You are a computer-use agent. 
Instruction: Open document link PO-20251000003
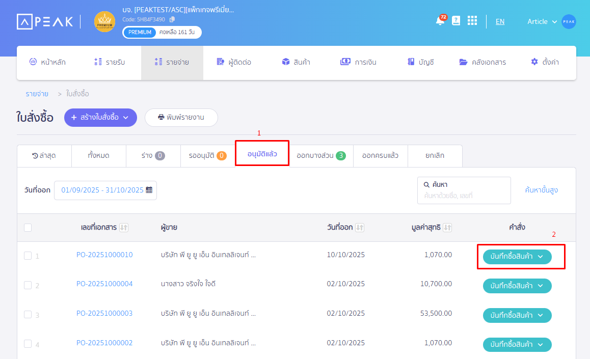tap(104, 313)
